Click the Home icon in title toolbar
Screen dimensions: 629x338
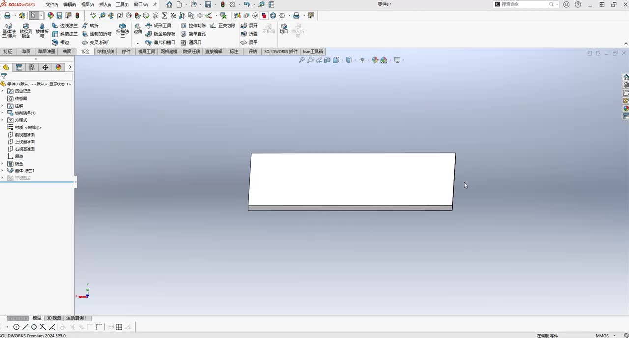pos(169,4)
